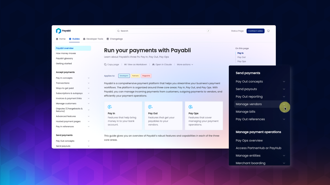
Task: Select the Developers tag
Action: click(124, 76)
